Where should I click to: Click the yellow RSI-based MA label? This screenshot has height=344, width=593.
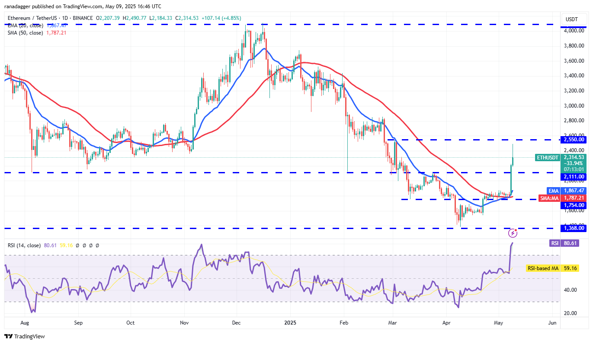(x=542, y=268)
